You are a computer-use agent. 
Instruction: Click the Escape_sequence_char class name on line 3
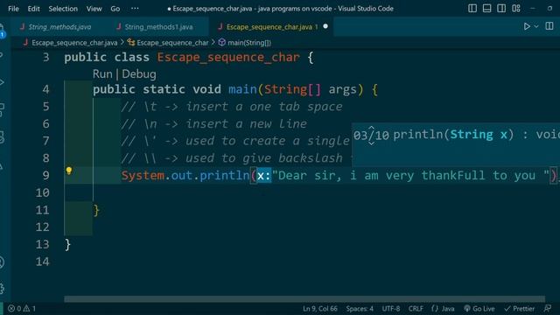click(228, 58)
